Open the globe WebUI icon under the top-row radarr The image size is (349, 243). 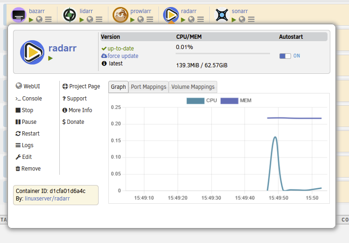[192, 20]
